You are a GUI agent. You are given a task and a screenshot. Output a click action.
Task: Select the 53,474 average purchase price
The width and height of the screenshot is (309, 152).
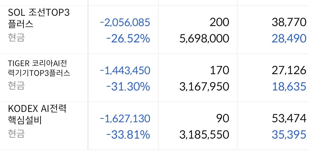click(289, 119)
